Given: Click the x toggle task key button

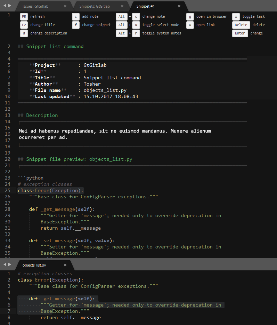Looking at the screenshot, I should pos(236,17).
